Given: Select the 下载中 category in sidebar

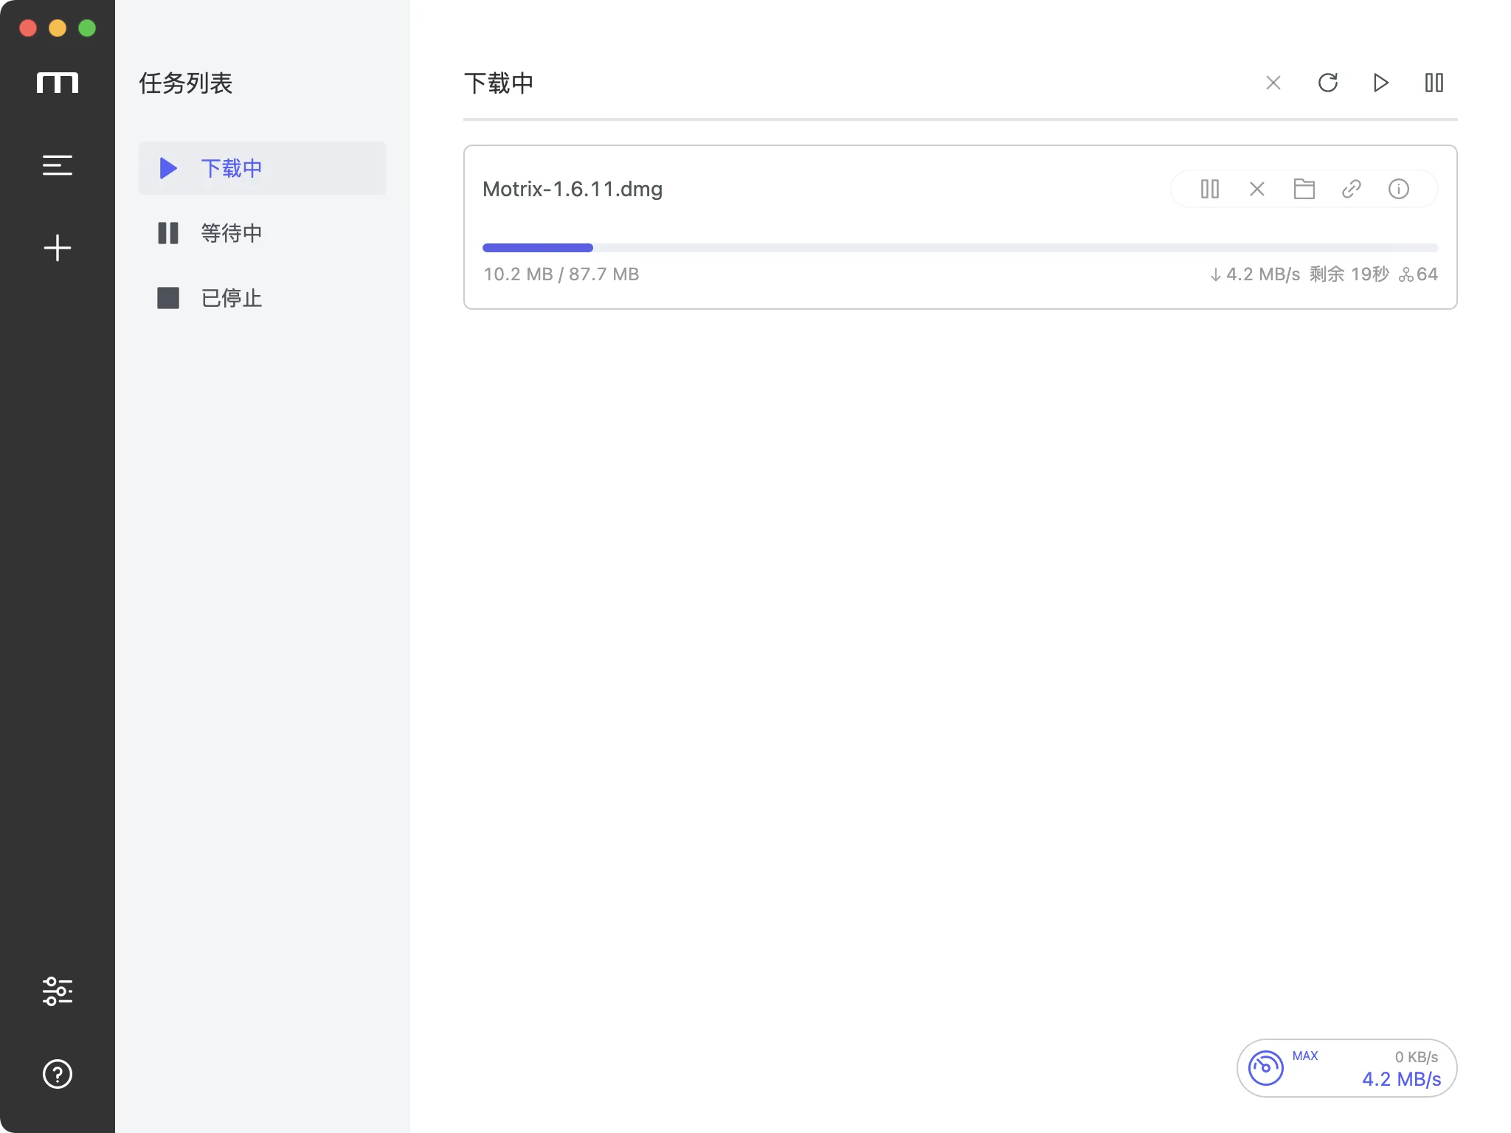Looking at the screenshot, I should coord(231,168).
